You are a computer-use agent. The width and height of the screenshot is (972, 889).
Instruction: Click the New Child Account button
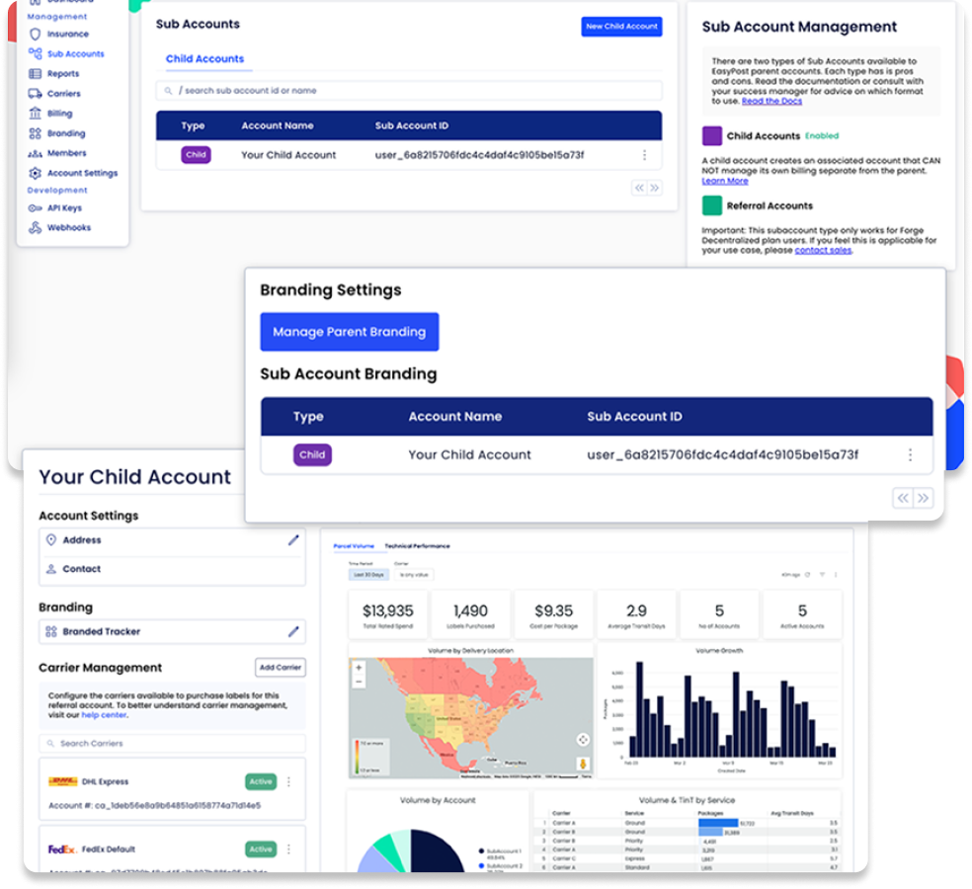point(621,27)
